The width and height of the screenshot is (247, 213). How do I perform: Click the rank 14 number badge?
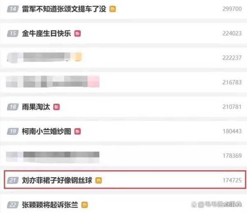(x=13, y=9)
